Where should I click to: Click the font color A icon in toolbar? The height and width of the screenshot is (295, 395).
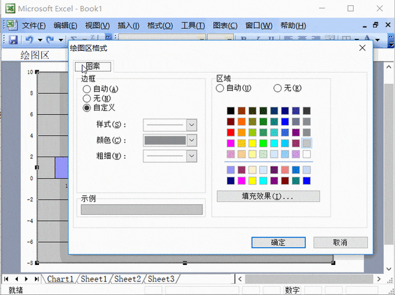pyautogui.click(x=367, y=38)
